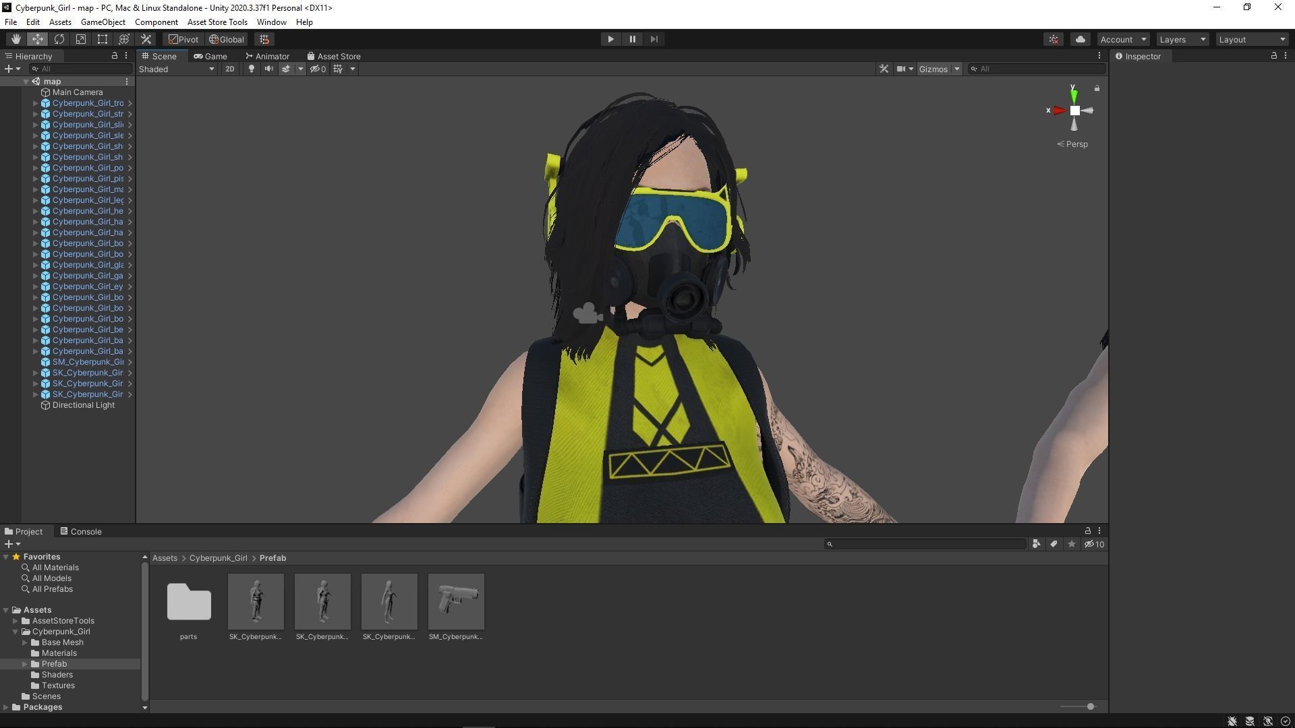
Task: Toggle Pivot handle position
Action: 183,39
